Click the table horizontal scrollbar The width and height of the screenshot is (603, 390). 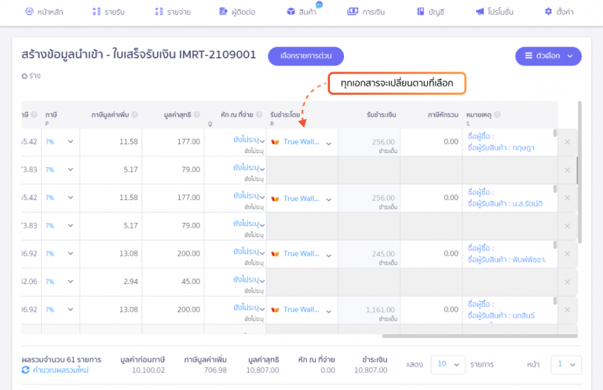(x=480, y=336)
